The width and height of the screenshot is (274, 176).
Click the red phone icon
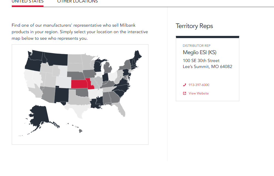pos(185,85)
